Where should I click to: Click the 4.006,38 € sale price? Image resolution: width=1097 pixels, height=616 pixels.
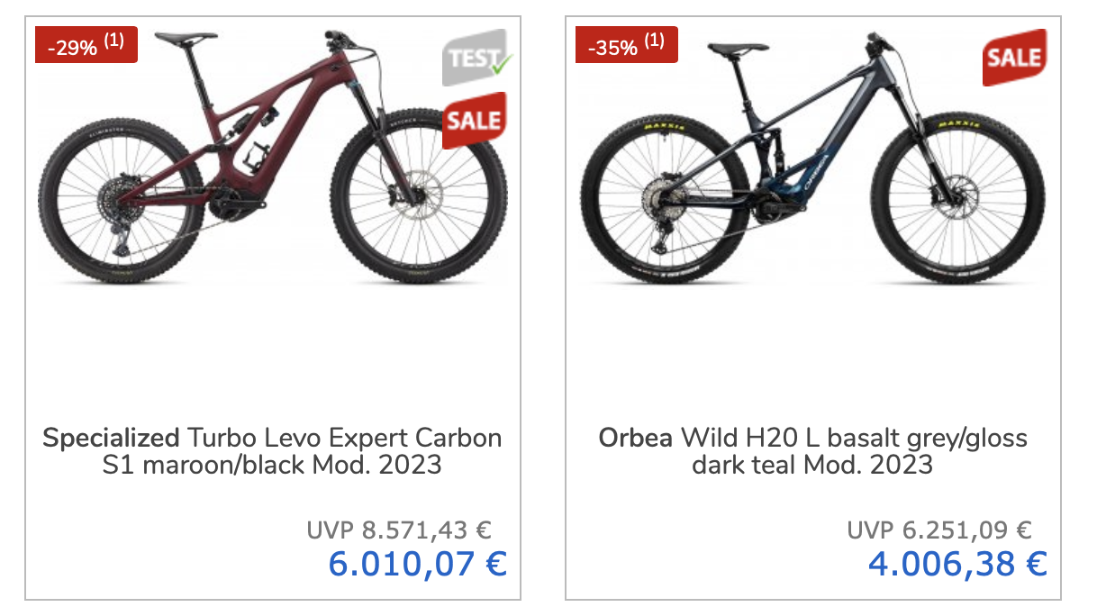(957, 565)
